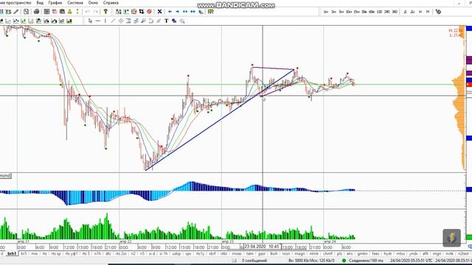Image resolution: width=472 pixels, height=265 pixels.
Task: Switch to the 5m timeframe
Action: (x=341, y=12)
